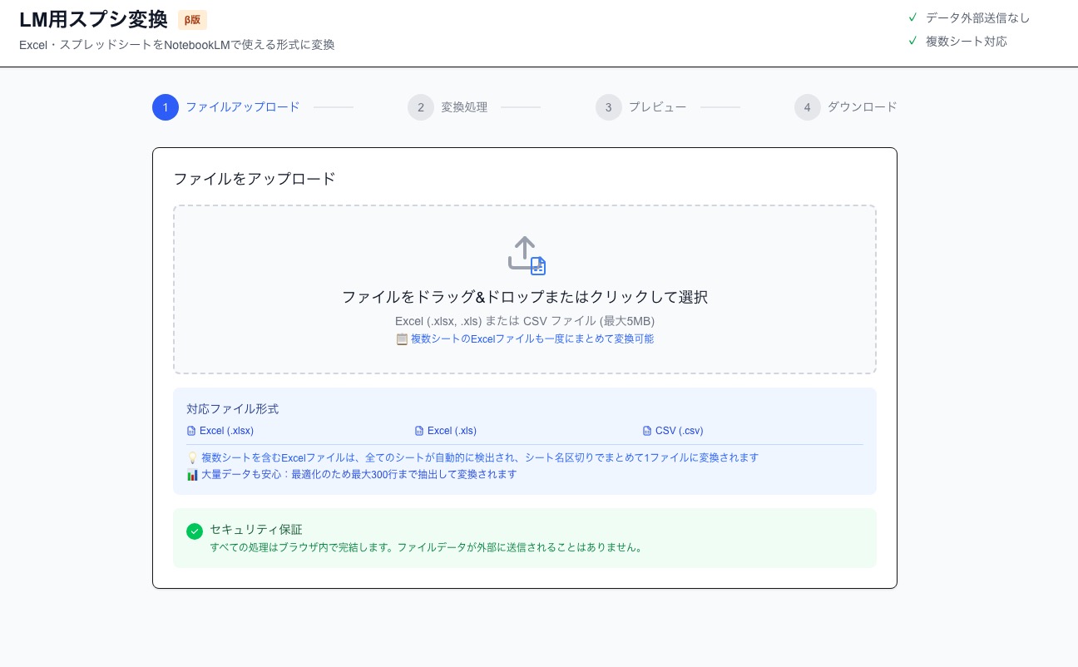Image resolution: width=1078 pixels, height=667 pixels.
Task: Click the ファイルアップロード step label
Action: [x=243, y=107]
